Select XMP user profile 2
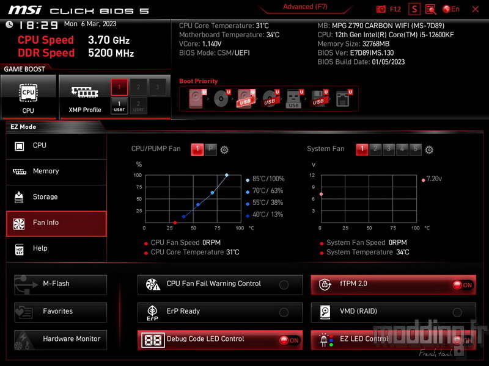The image size is (489, 366). (x=138, y=106)
